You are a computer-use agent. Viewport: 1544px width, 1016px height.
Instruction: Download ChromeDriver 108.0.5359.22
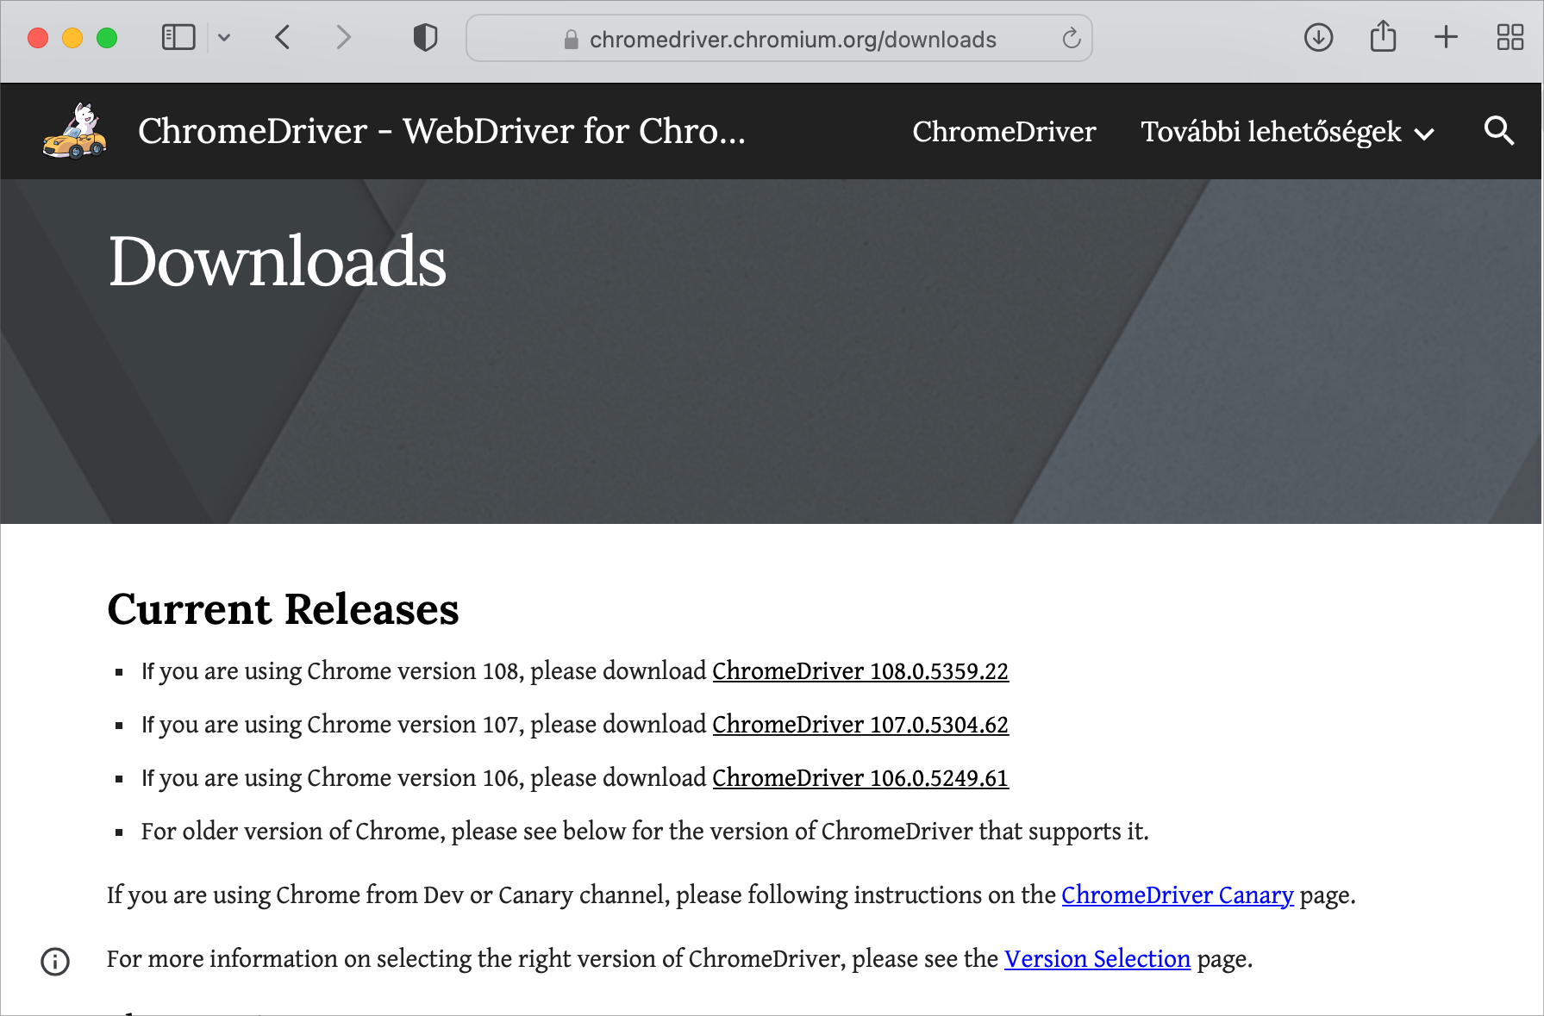click(860, 671)
